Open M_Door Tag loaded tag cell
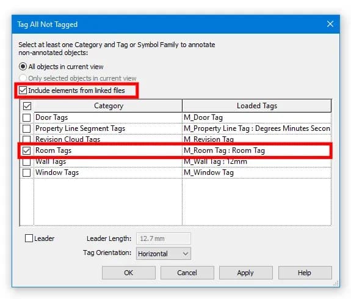Viewport: 351px width, 299px height. 256,117
